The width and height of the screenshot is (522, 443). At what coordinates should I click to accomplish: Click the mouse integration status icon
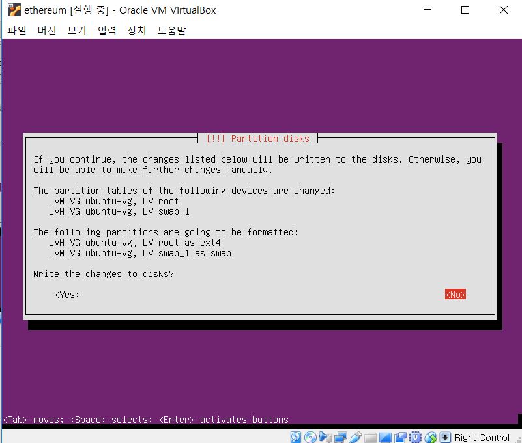[x=431, y=437]
